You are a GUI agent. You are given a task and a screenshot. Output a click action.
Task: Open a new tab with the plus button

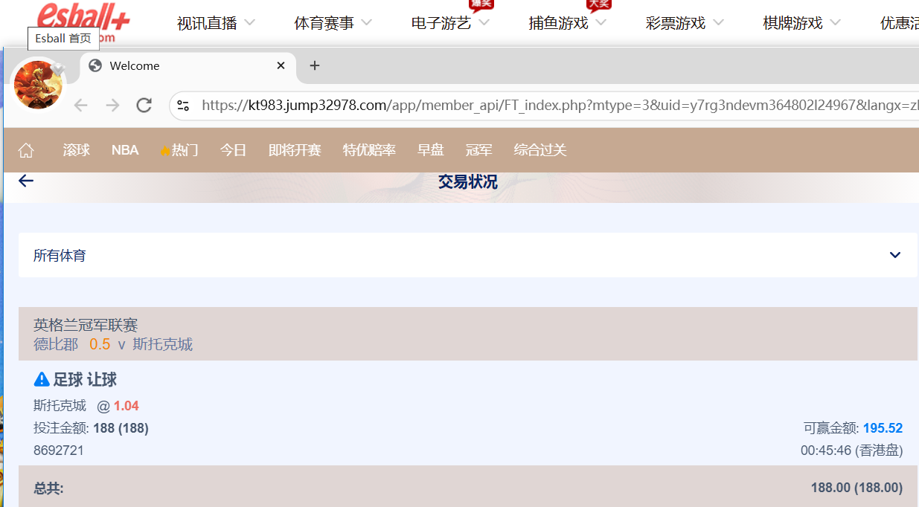pos(314,65)
